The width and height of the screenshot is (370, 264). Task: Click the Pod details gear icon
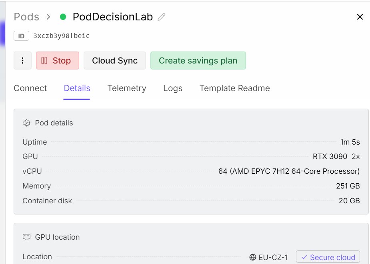pos(26,123)
